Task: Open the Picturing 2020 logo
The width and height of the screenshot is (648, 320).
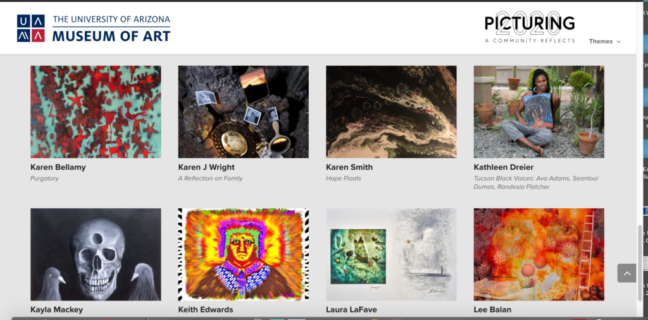Action: tap(530, 27)
